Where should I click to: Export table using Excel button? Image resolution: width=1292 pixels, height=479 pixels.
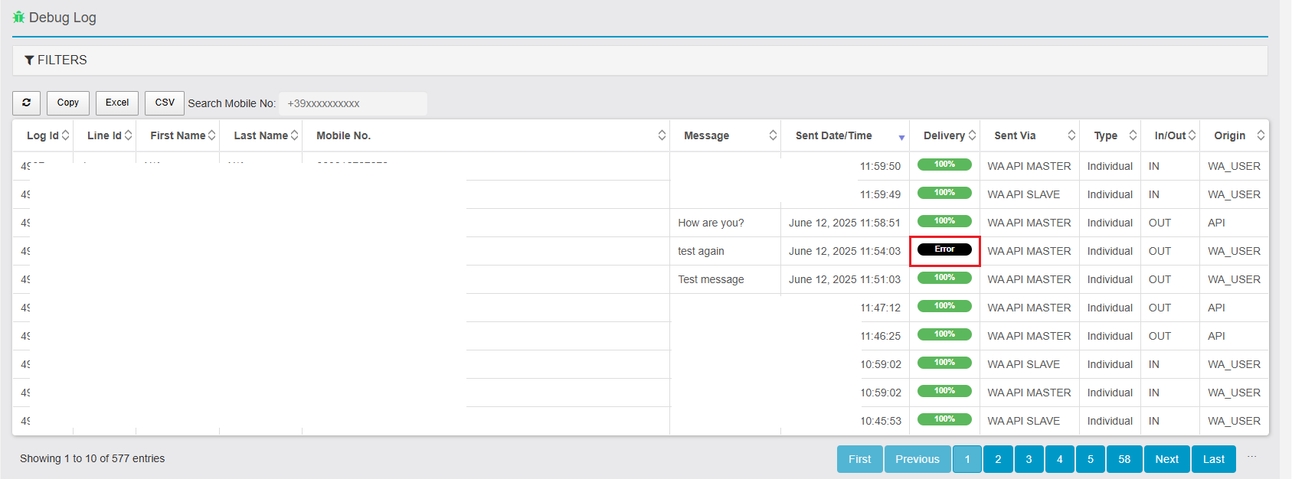point(117,103)
